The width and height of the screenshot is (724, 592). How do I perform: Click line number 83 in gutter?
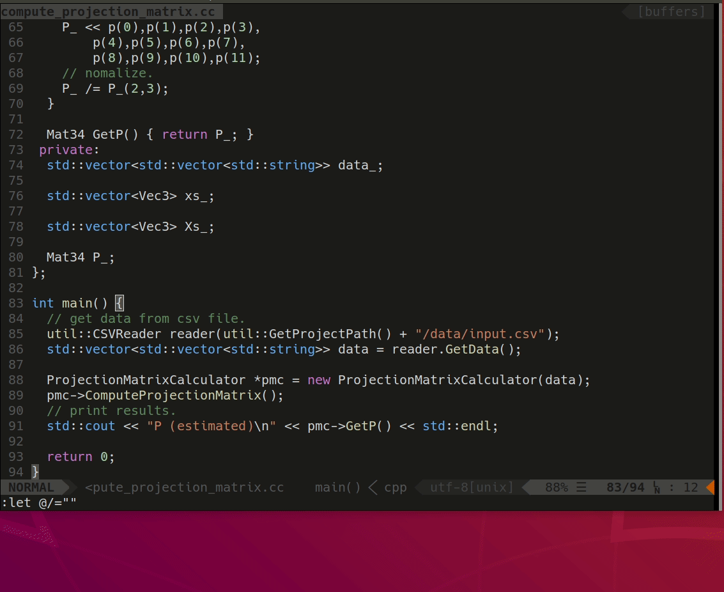pyautogui.click(x=16, y=303)
